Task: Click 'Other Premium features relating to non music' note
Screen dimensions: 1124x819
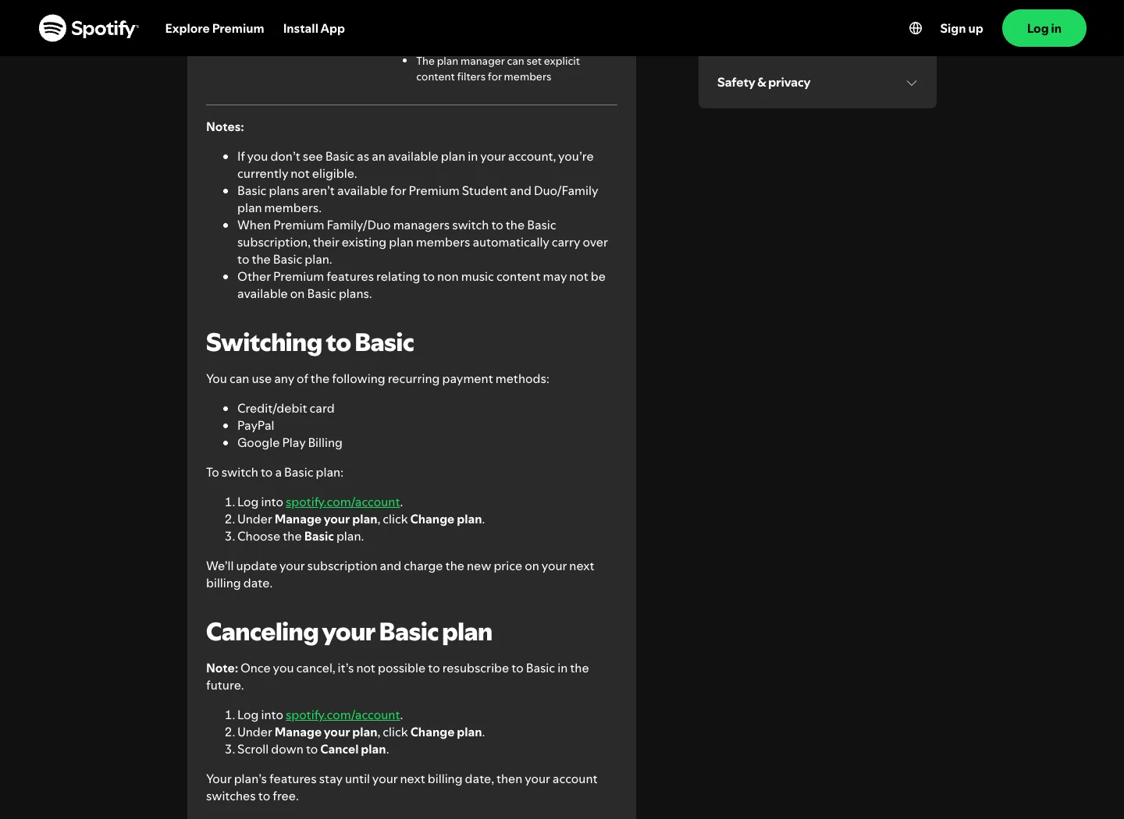Action: click(421, 285)
